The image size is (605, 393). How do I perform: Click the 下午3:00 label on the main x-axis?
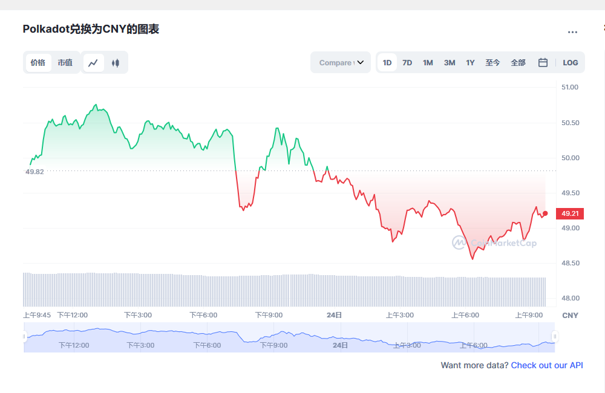[138, 315]
